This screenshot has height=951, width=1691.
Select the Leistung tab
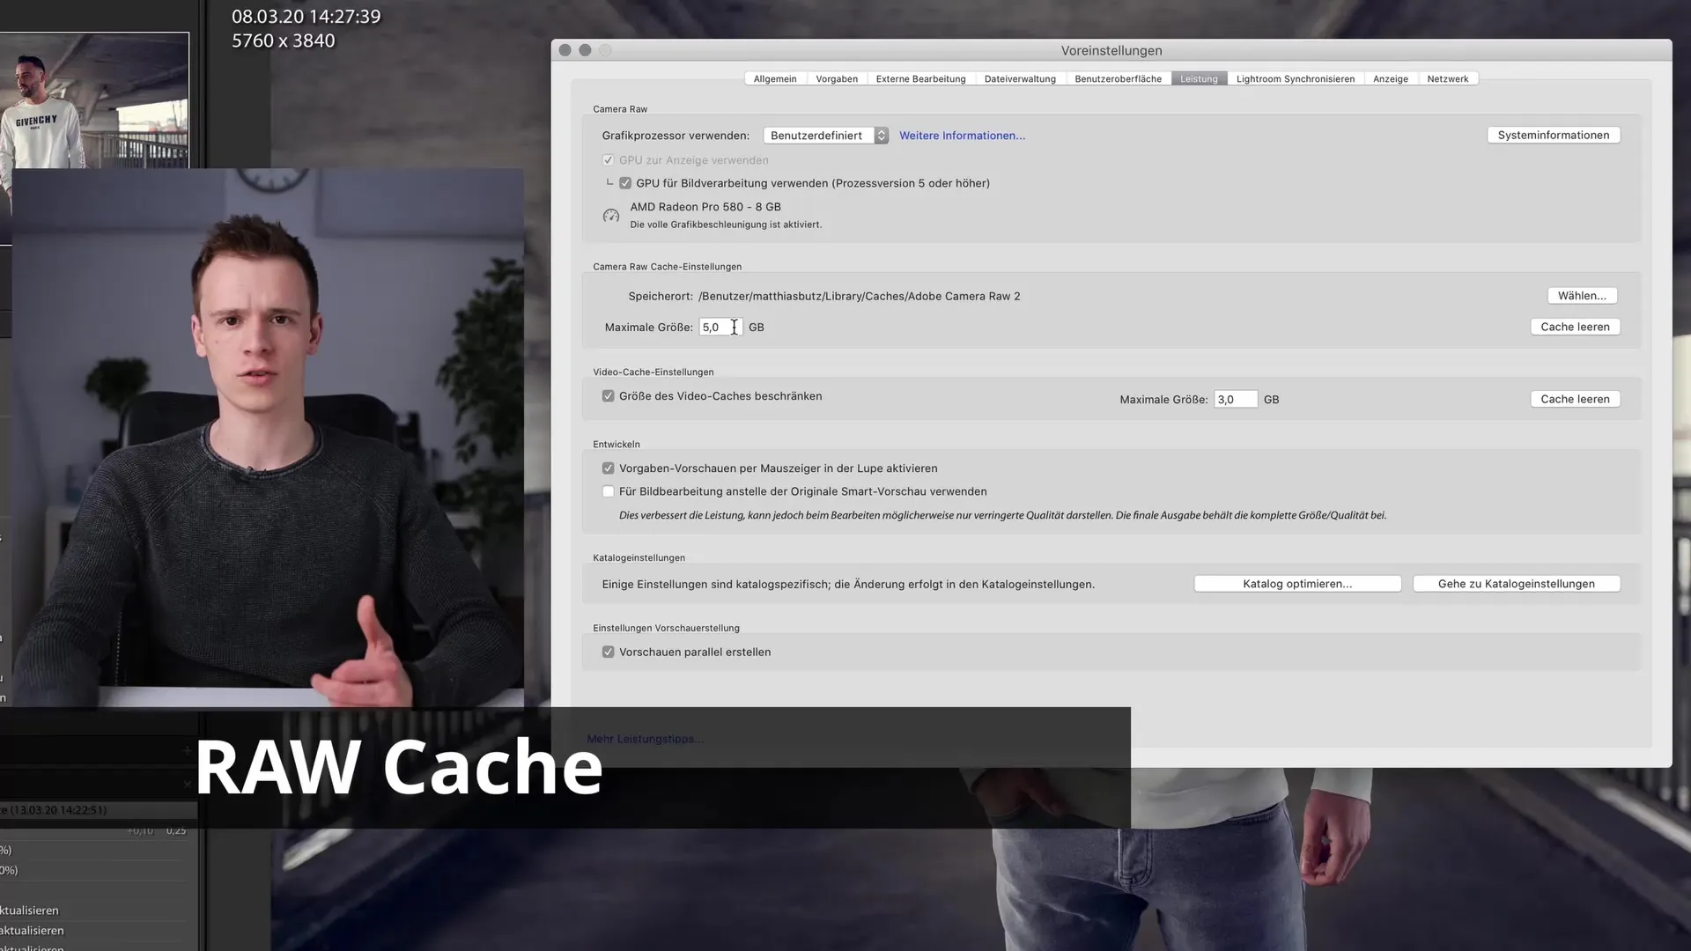[x=1199, y=79]
